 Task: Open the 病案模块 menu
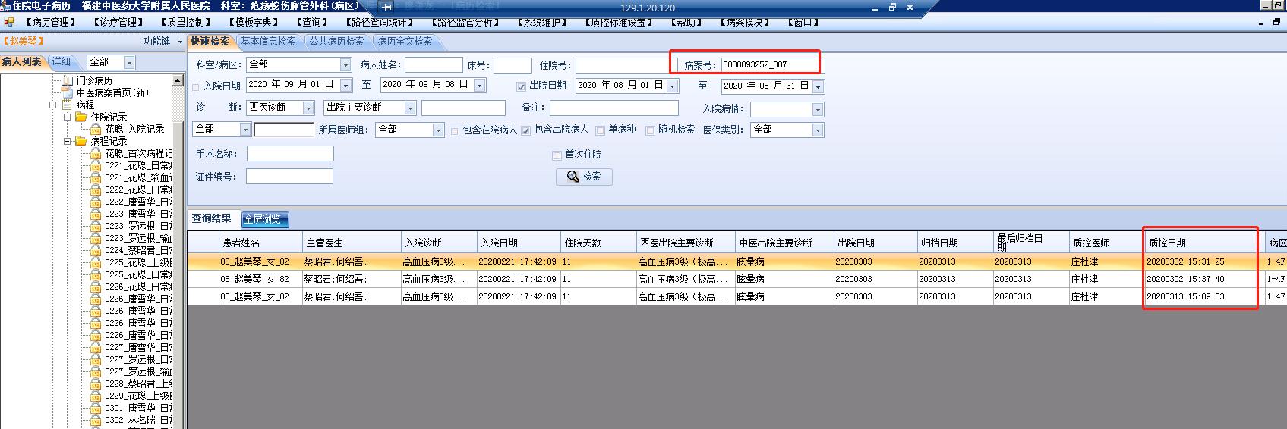click(743, 22)
